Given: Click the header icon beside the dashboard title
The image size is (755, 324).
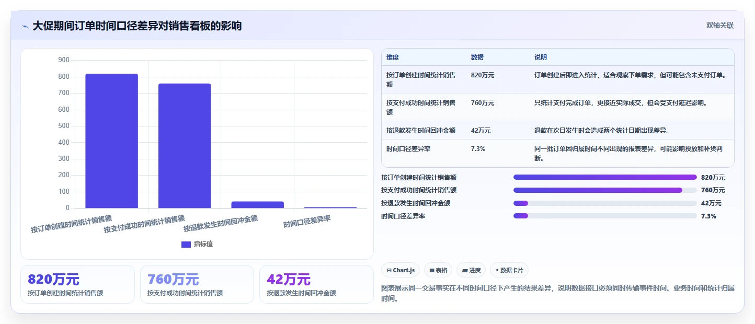Looking at the screenshot, I should (25, 26).
